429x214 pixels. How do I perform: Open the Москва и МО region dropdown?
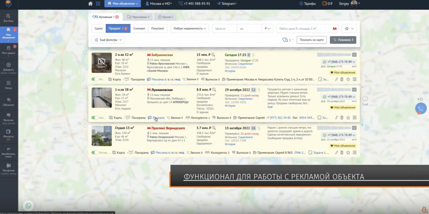159,3
